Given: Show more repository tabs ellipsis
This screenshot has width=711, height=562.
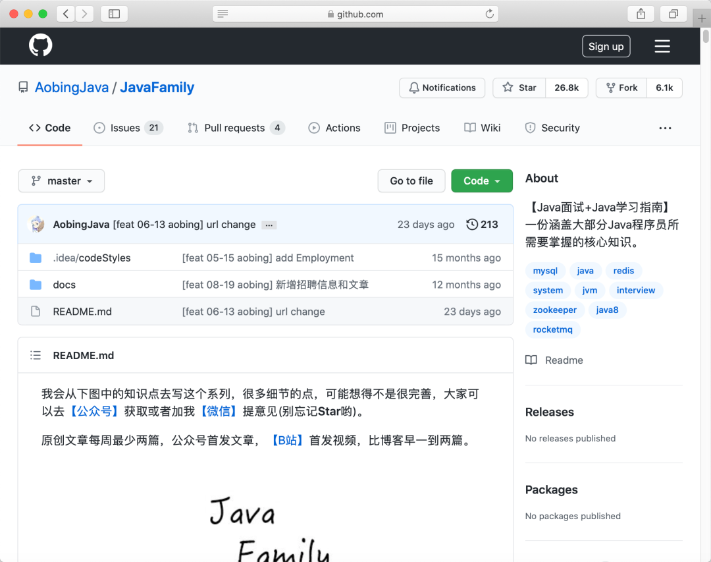Looking at the screenshot, I should (x=665, y=128).
